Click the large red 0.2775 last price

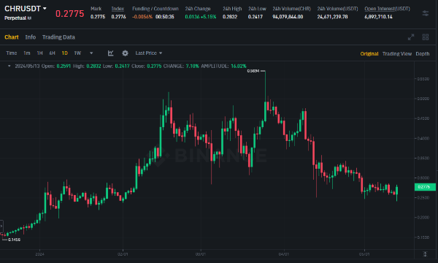click(x=69, y=13)
